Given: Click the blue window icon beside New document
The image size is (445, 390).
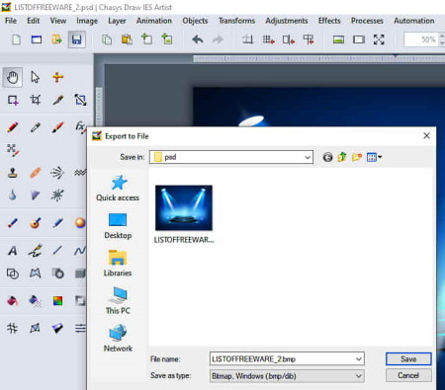Looking at the screenshot, I should tap(37, 39).
